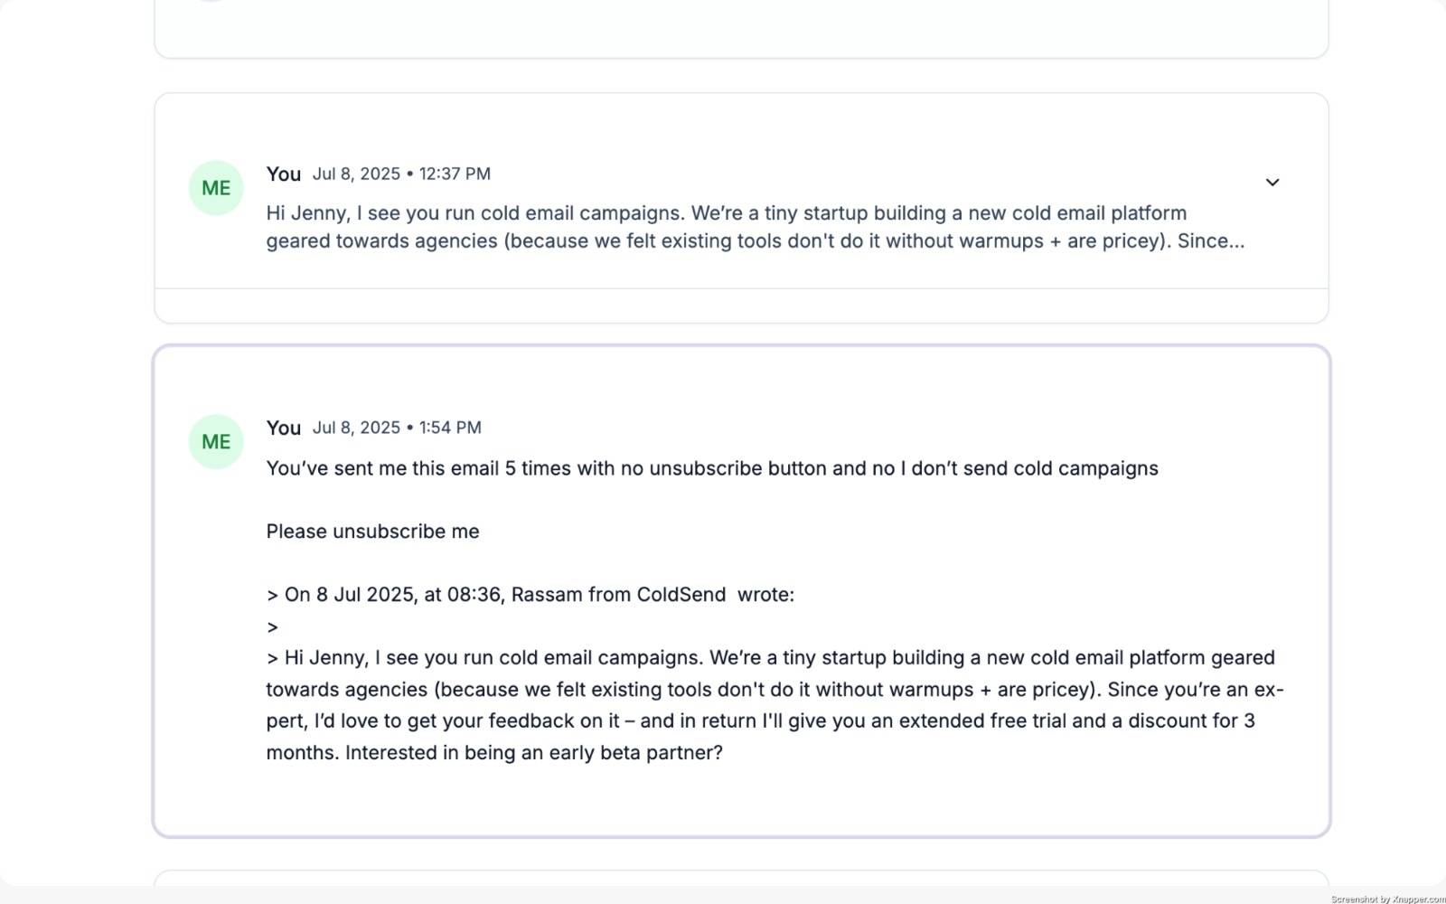The height and width of the screenshot is (904, 1446).
Task: Select the "You" sender name at 12:37 PM
Action: click(283, 174)
